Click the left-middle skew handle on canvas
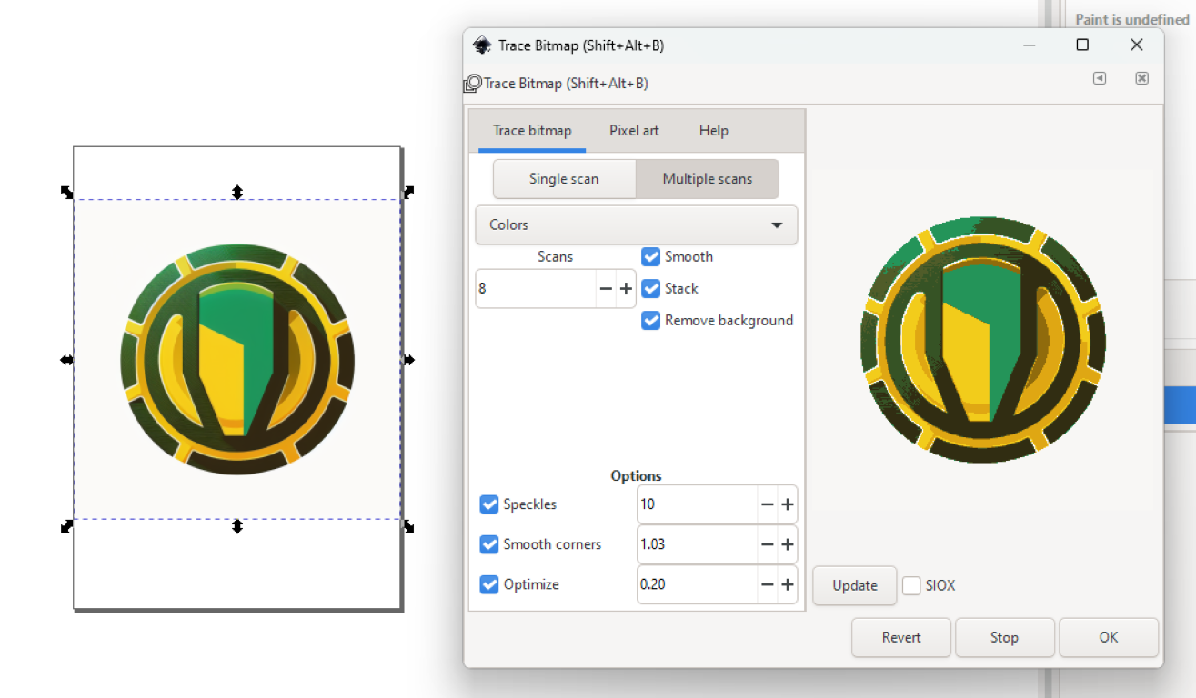This screenshot has width=1196, height=698. click(66, 360)
